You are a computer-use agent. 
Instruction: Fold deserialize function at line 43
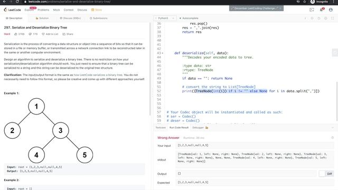[x=163, y=53]
